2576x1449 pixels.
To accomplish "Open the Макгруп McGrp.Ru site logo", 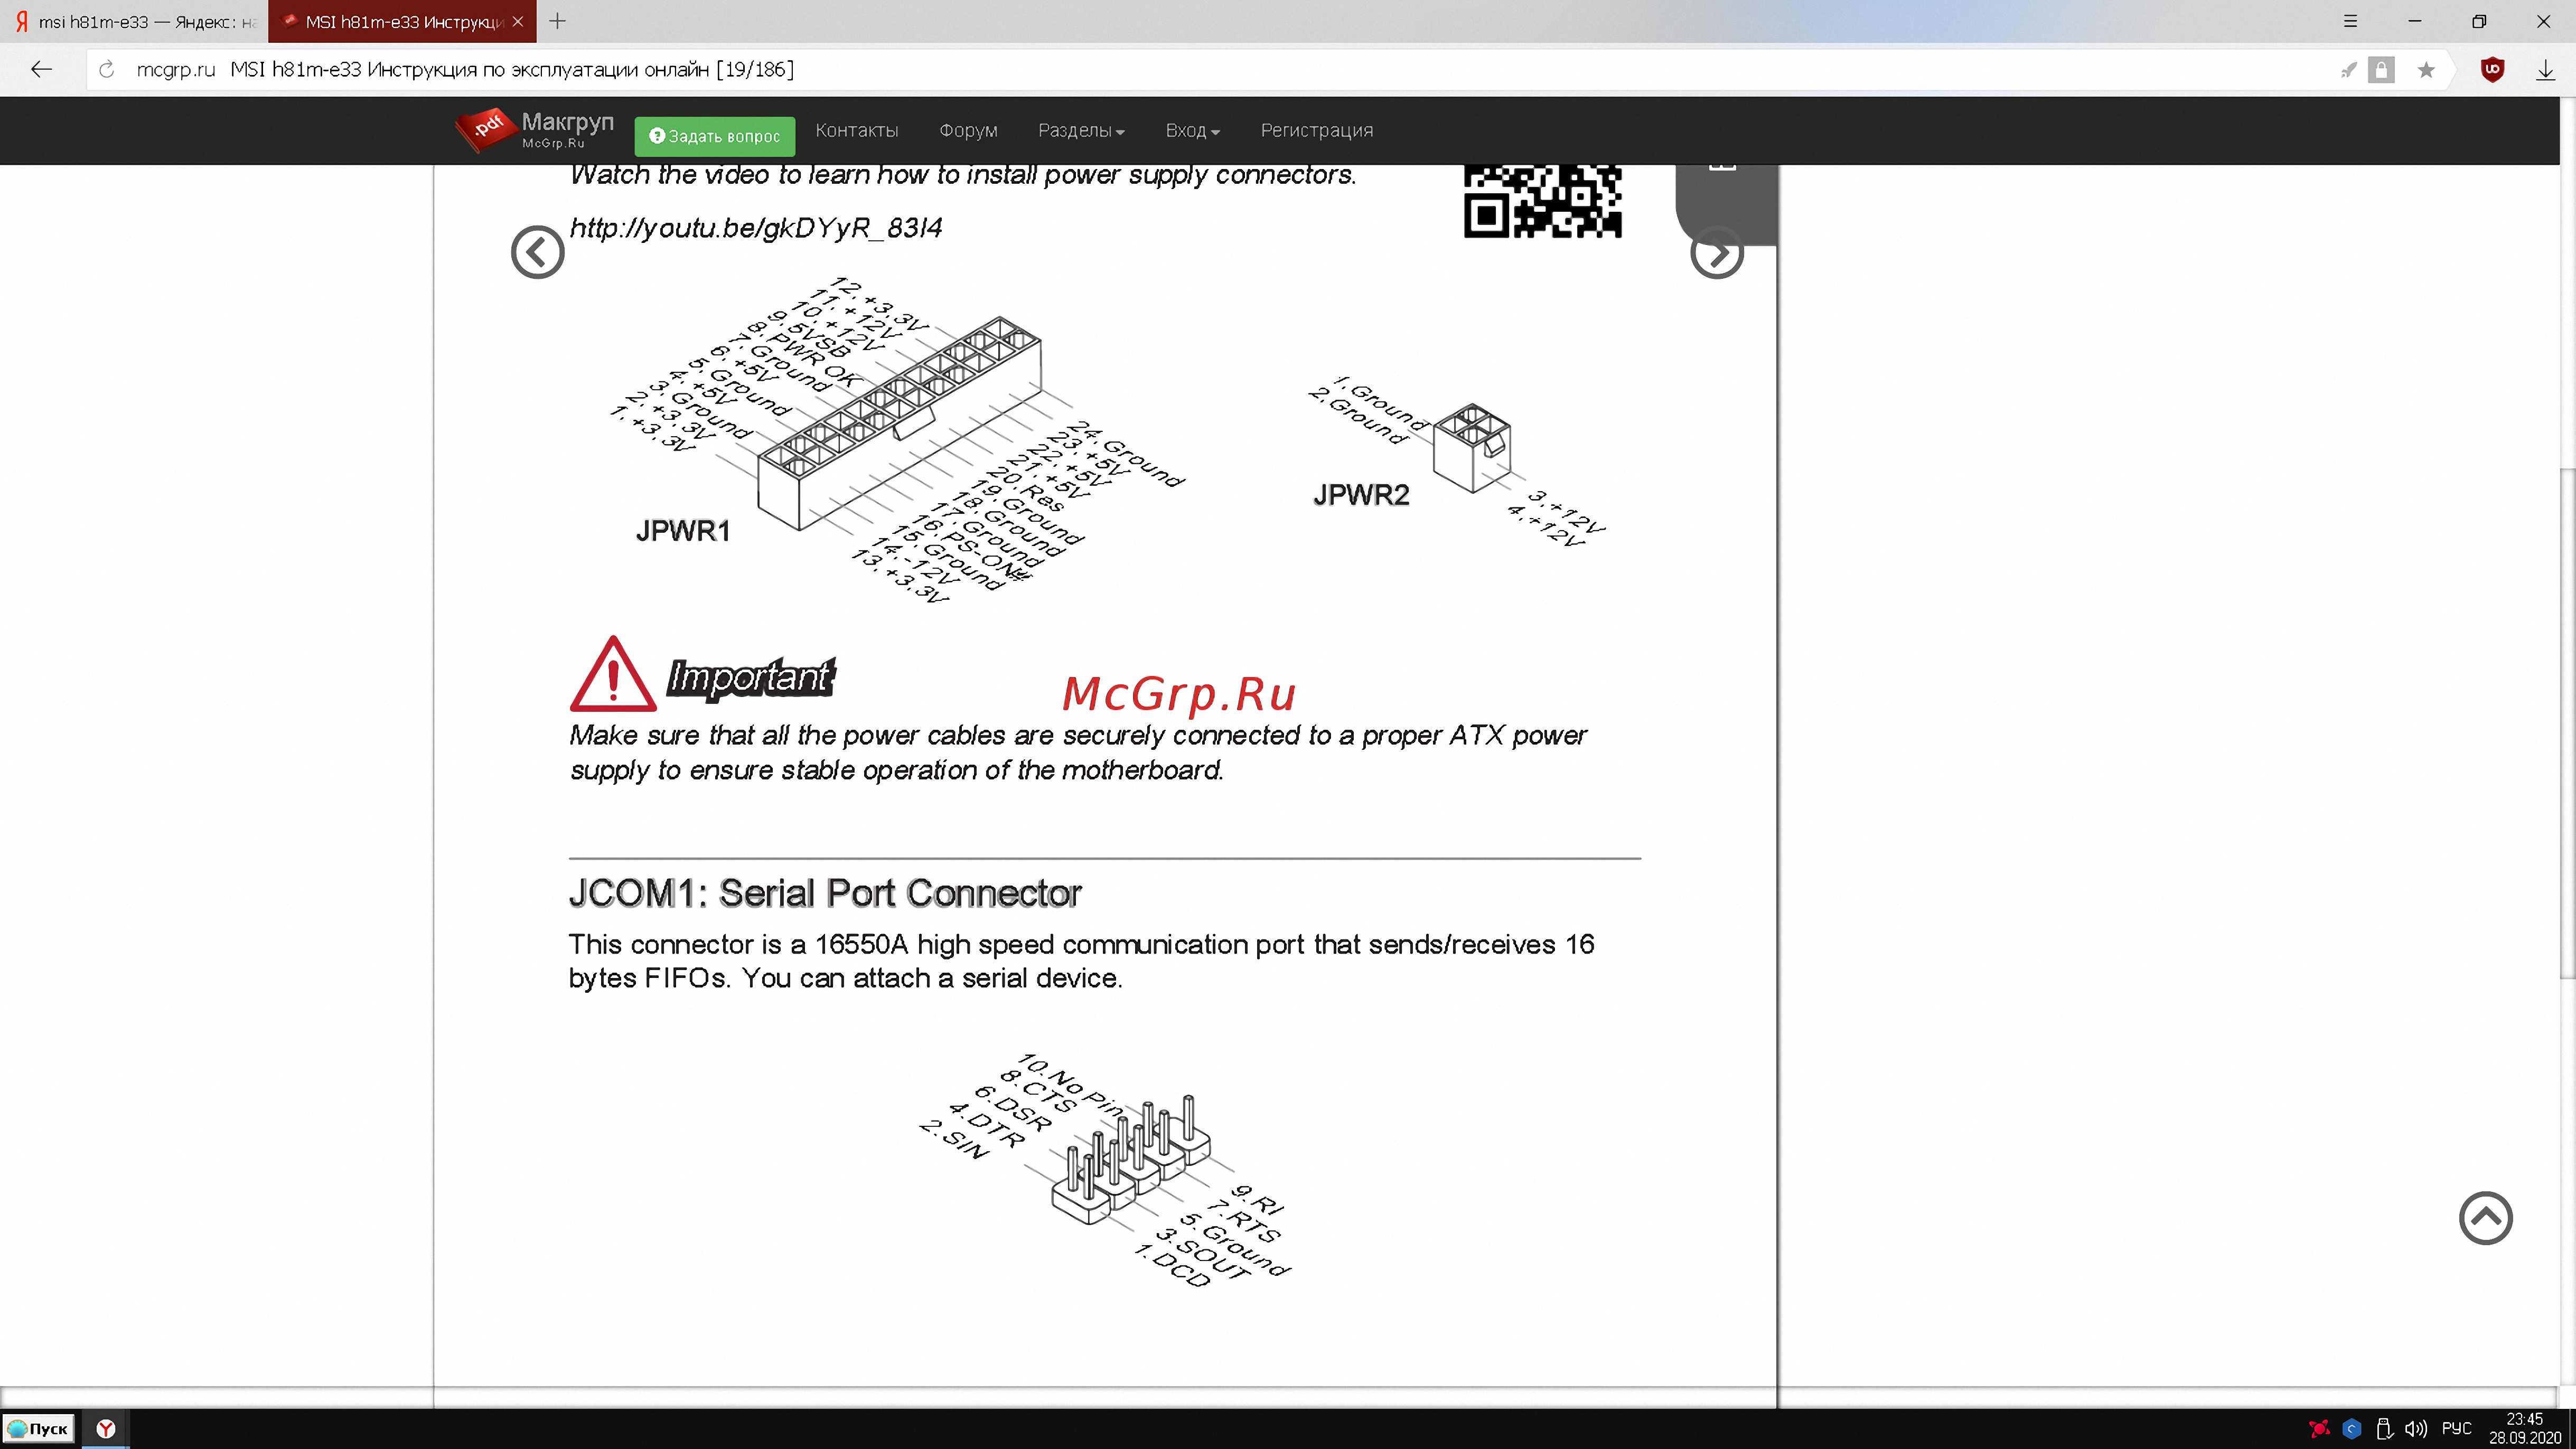I will [536, 131].
